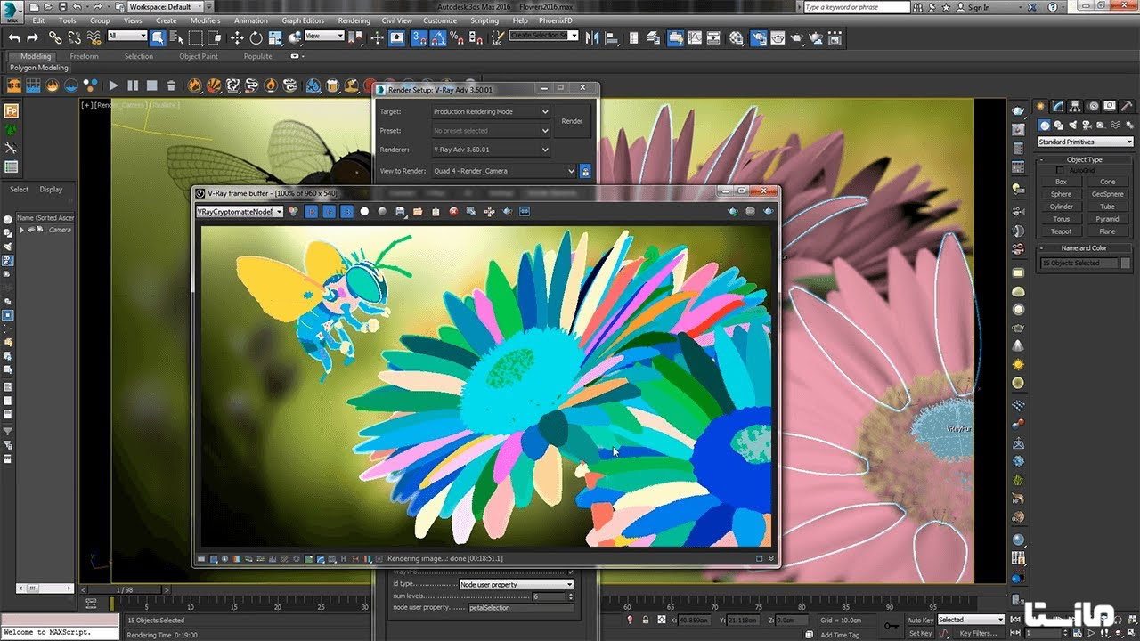Toggle the blue channel in frame buffer
This screenshot has height=641, width=1140.
tap(346, 212)
